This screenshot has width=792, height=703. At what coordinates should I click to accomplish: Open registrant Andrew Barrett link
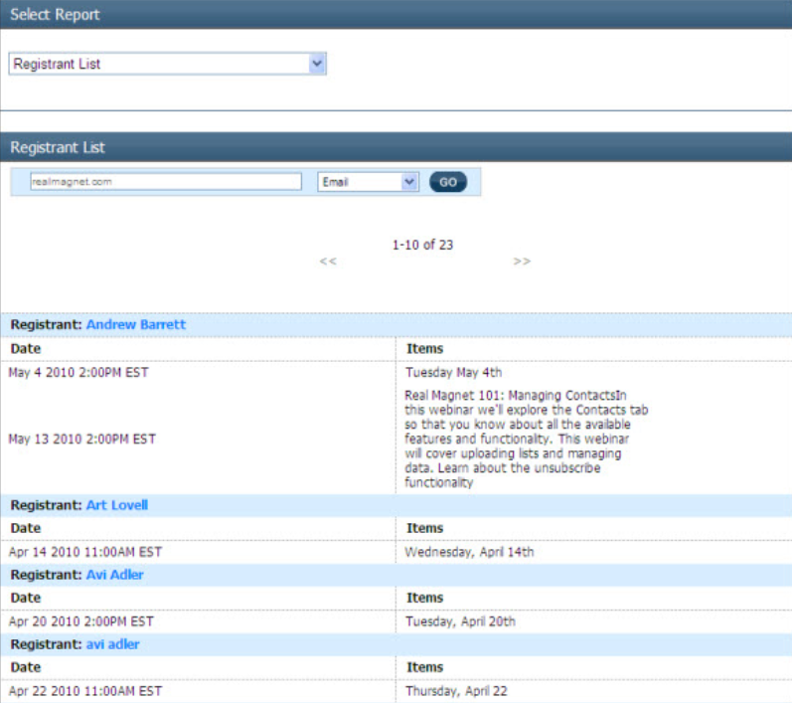136,324
